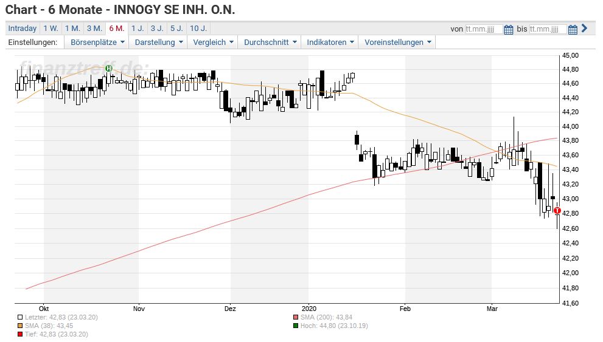This screenshot has width=603, height=342.
Task: Click the 41,60 y-axis price label
Action: (x=570, y=303)
